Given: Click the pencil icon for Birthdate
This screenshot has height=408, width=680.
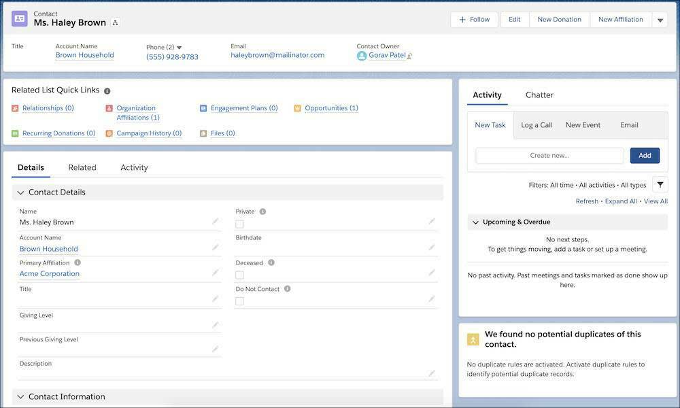Looking at the screenshot, I should coord(432,248).
